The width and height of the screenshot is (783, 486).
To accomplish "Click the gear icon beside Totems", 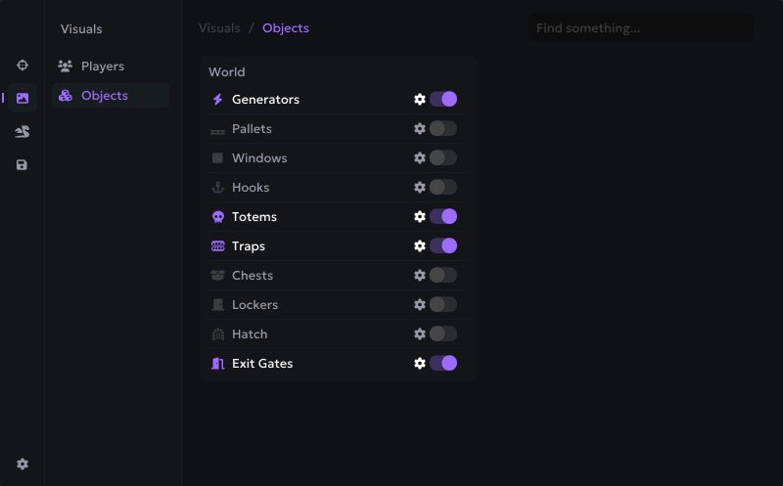I will (x=420, y=217).
